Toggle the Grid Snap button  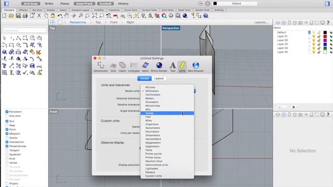[x=31, y=4]
